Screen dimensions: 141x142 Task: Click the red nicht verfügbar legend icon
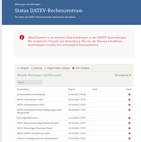[x=73, y=68]
